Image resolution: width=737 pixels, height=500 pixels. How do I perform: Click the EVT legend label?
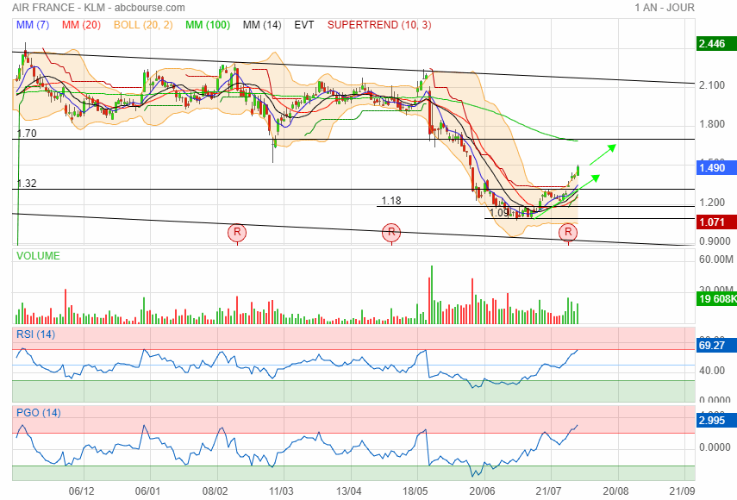(x=304, y=25)
